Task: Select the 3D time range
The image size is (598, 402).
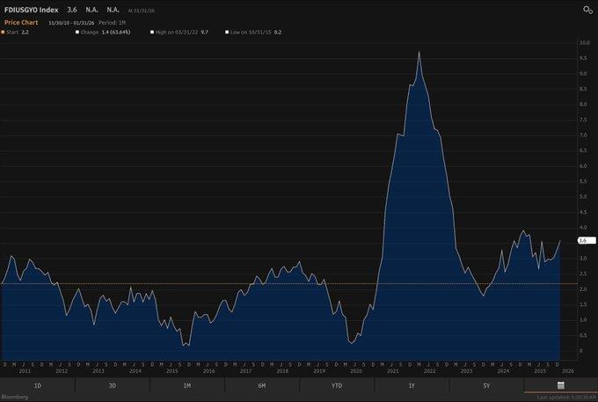Action: click(x=112, y=385)
